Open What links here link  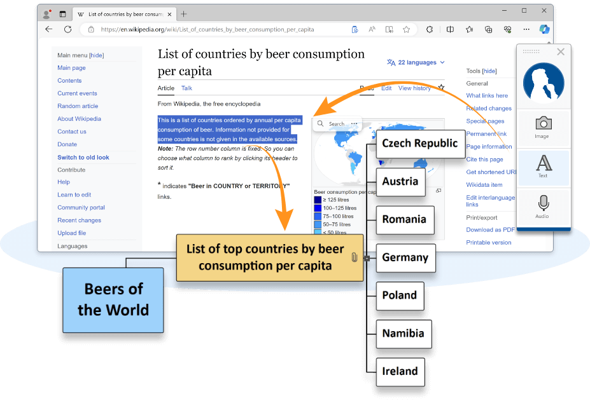tap(487, 95)
